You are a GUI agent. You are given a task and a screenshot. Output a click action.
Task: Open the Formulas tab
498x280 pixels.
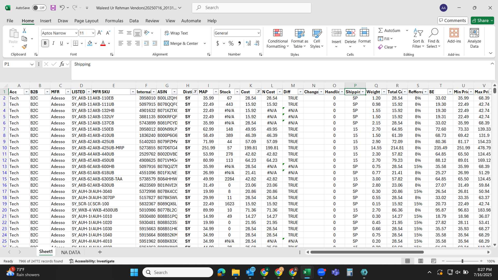coord(114,21)
